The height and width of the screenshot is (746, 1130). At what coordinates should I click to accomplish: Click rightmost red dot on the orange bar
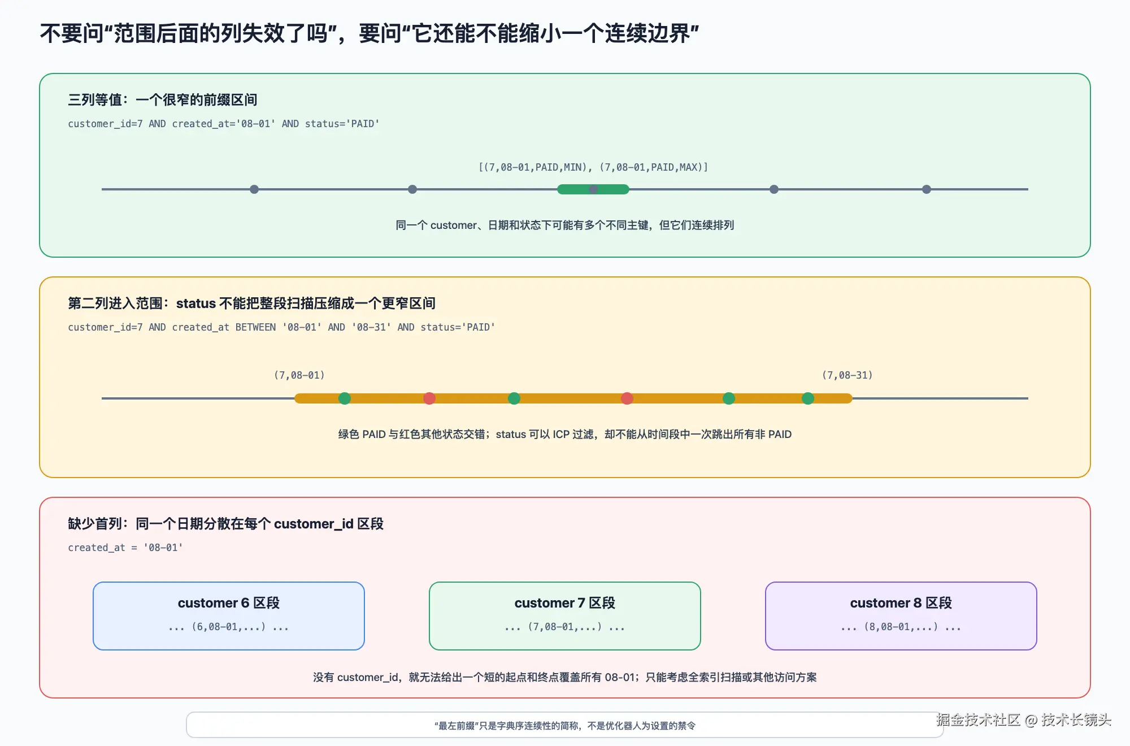pos(627,398)
